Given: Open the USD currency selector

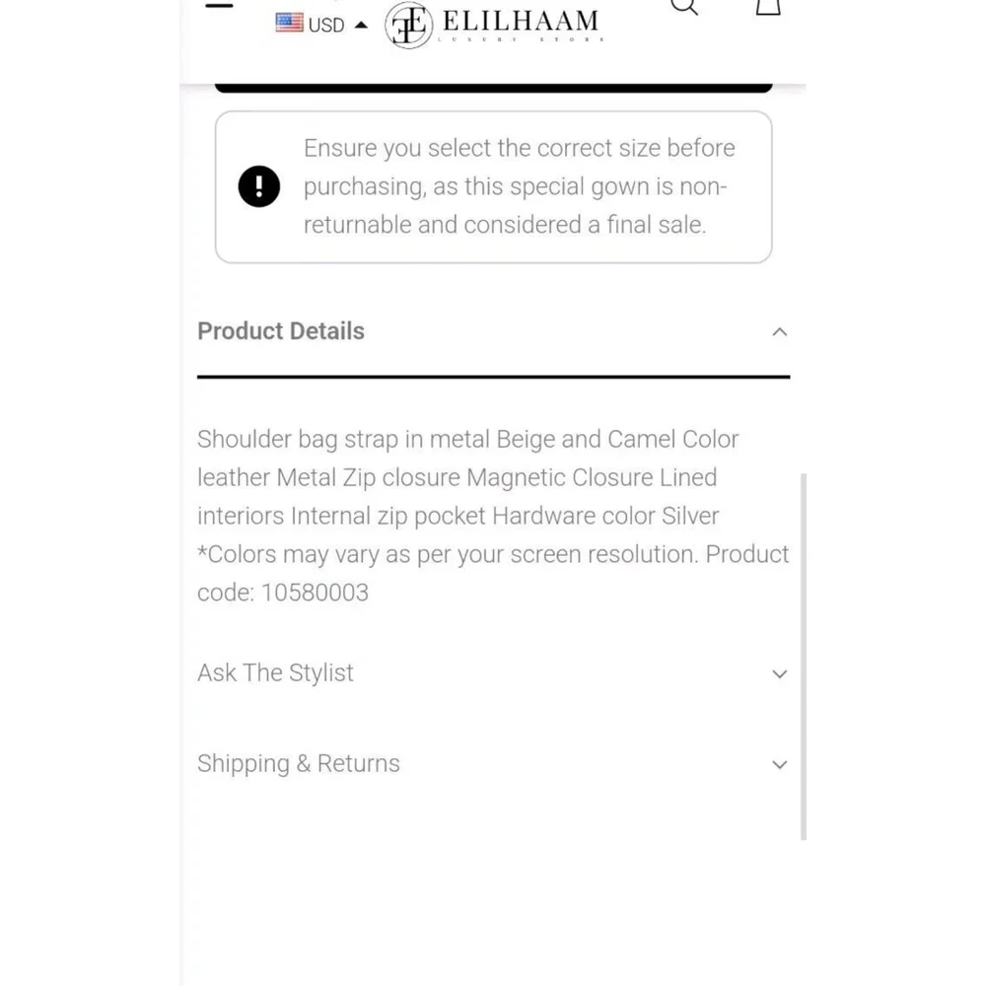Looking at the screenshot, I should pyautogui.click(x=321, y=25).
